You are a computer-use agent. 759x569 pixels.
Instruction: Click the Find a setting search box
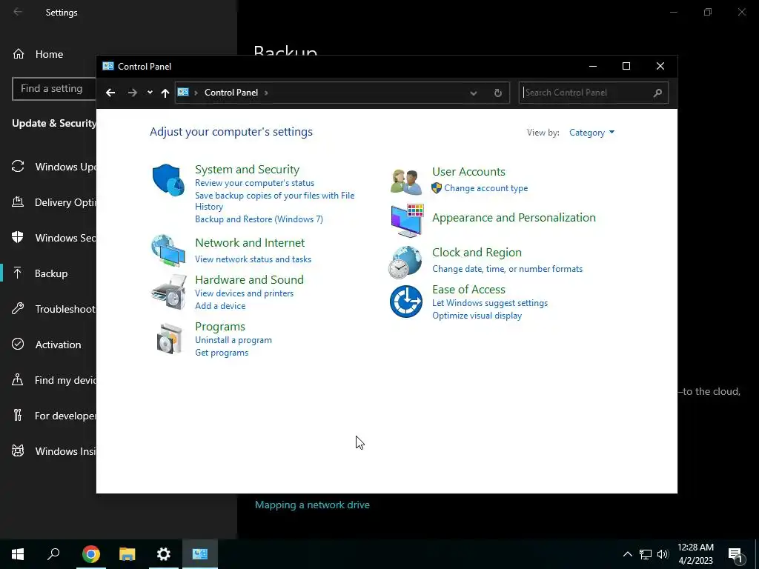coord(54,89)
